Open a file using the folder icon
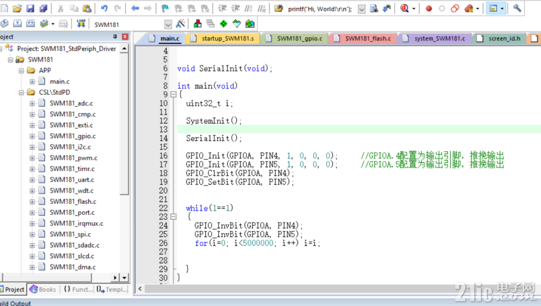This screenshot has width=541, height=306. (x=17, y=8)
